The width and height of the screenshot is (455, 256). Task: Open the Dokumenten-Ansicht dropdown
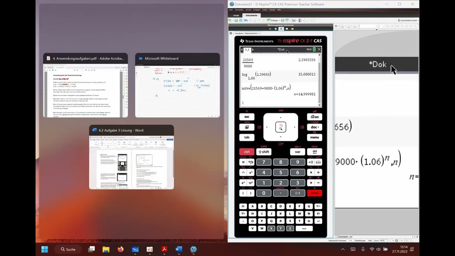coord(408,20)
